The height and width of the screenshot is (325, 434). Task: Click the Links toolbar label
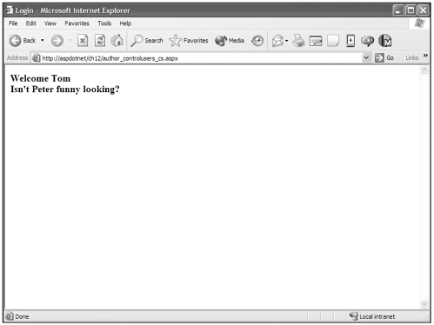coord(411,58)
